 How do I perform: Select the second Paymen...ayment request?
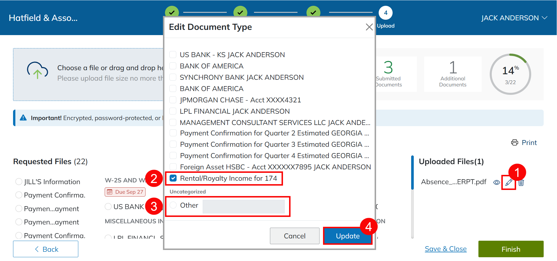coord(19,222)
